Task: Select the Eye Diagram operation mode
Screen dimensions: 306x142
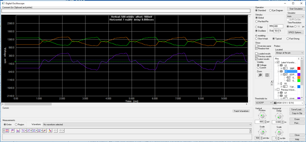Action: [270, 10]
